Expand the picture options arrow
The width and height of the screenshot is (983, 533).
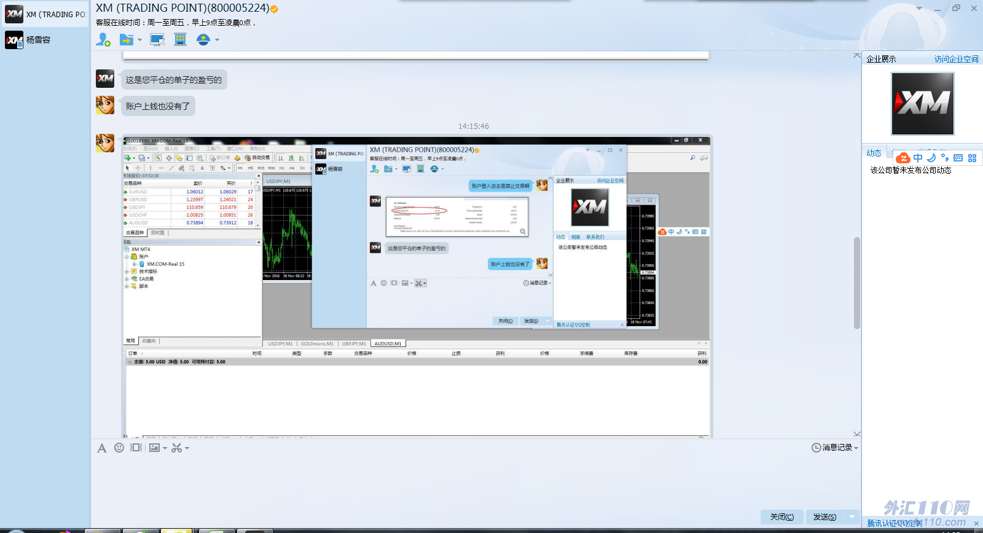pos(165,448)
